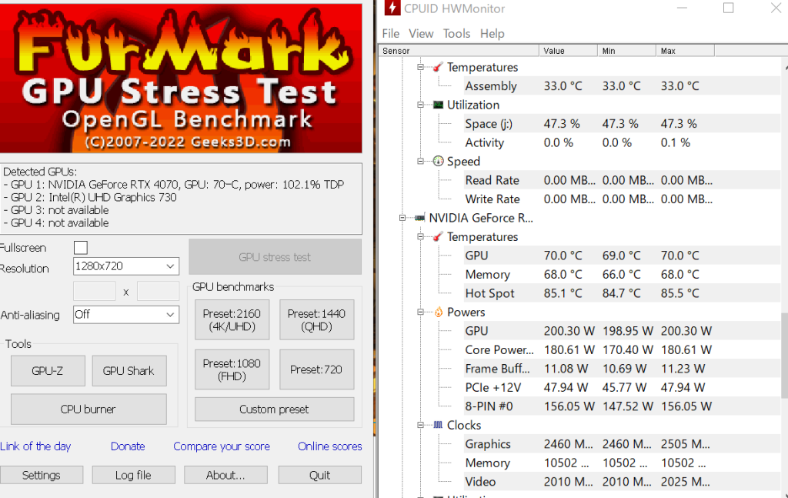Open the Log file button

tap(133, 475)
